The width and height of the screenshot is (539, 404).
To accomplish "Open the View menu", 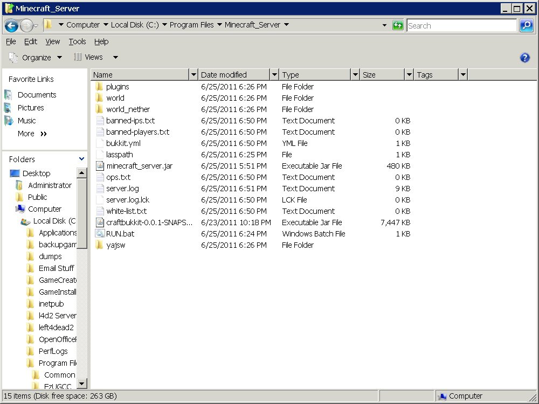I will coord(52,41).
